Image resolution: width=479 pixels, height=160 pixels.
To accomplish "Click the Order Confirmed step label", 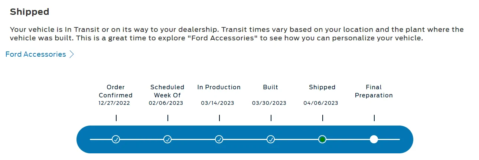I will [116, 91].
